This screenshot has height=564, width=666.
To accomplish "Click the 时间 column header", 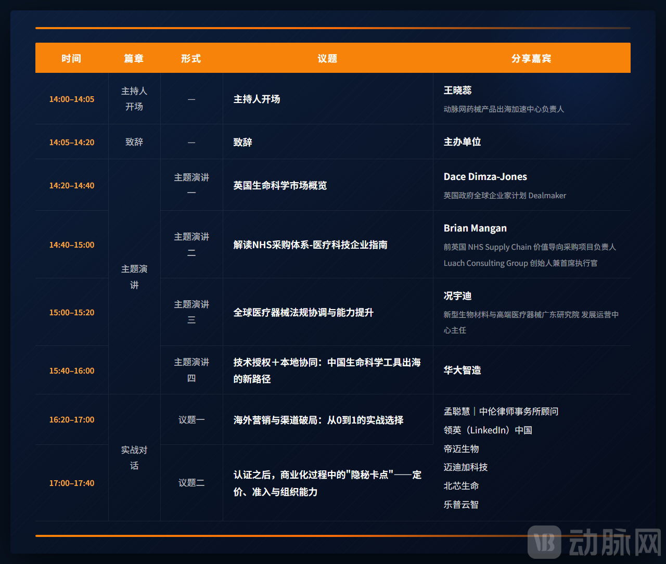I will pyautogui.click(x=71, y=58).
